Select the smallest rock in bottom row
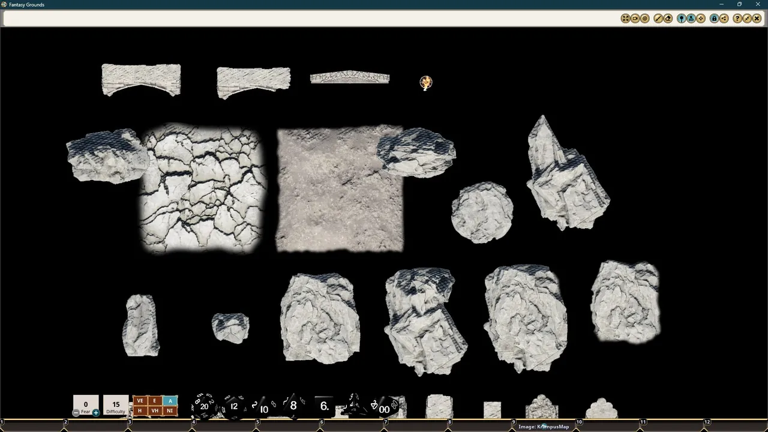768x432 pixels. point(230,328)
